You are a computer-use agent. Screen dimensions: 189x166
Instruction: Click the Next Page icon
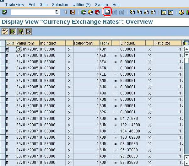pyautogui.click(x=146, y=12)
